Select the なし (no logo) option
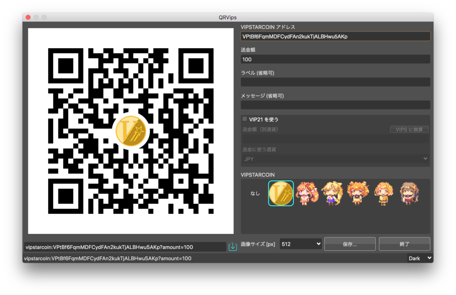Screen dimensions: 456x295 point(255,193)
